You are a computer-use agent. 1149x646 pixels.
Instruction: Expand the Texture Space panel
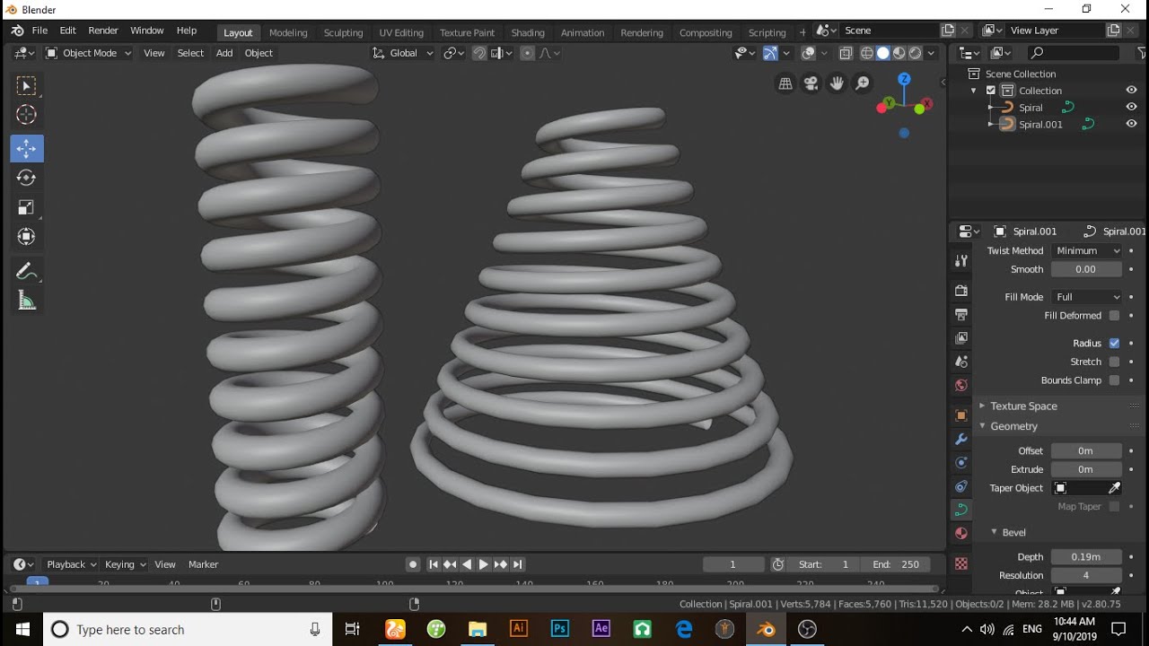click(x=1023, y=406)
